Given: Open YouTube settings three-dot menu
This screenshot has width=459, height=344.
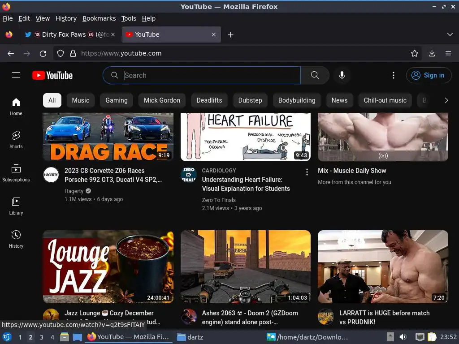Looking at the screenshot, I should tap(394, 75).
